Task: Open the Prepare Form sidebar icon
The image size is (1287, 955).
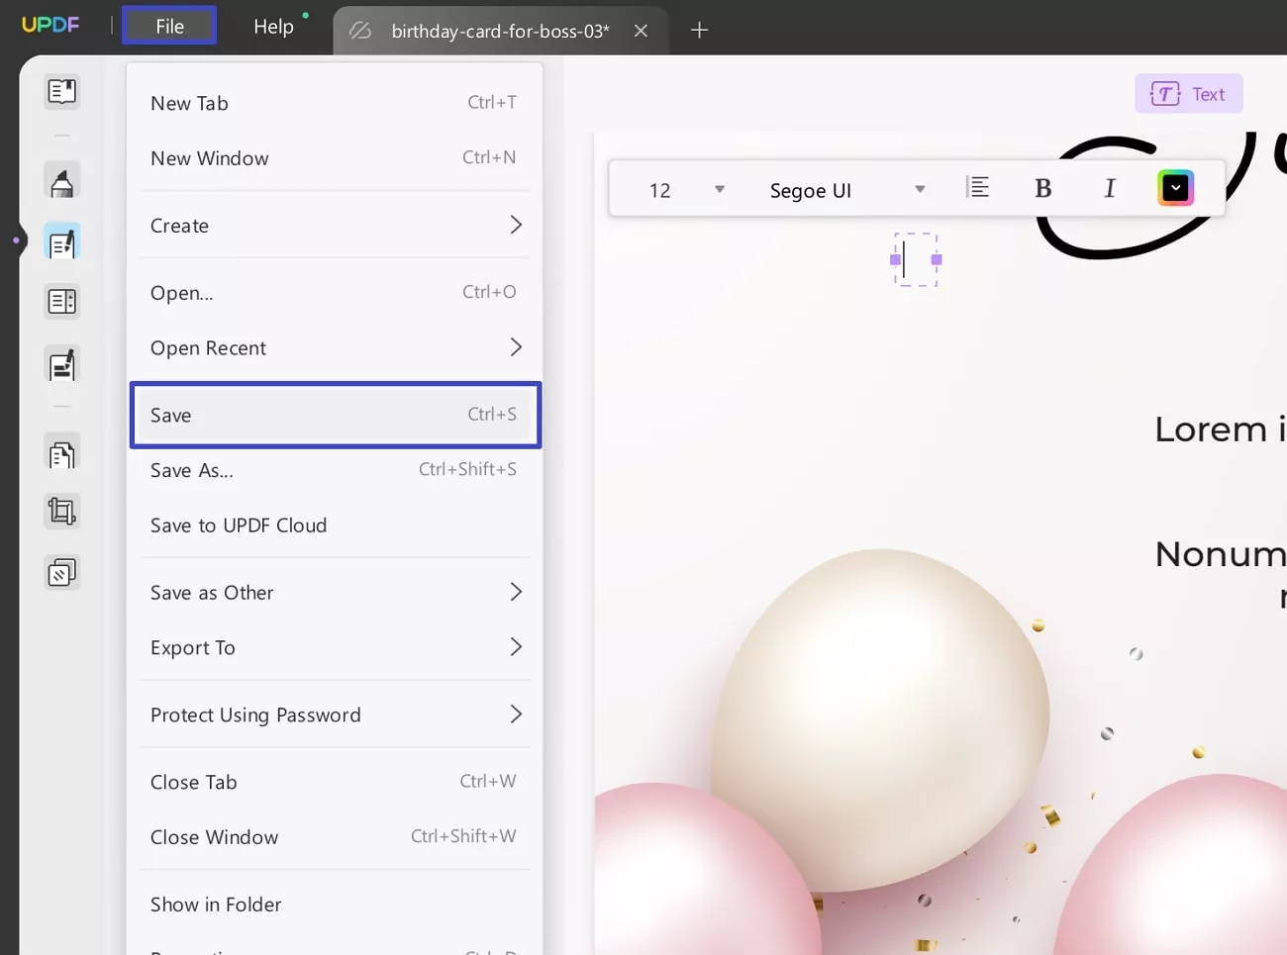Action: (x=61, y=302)
